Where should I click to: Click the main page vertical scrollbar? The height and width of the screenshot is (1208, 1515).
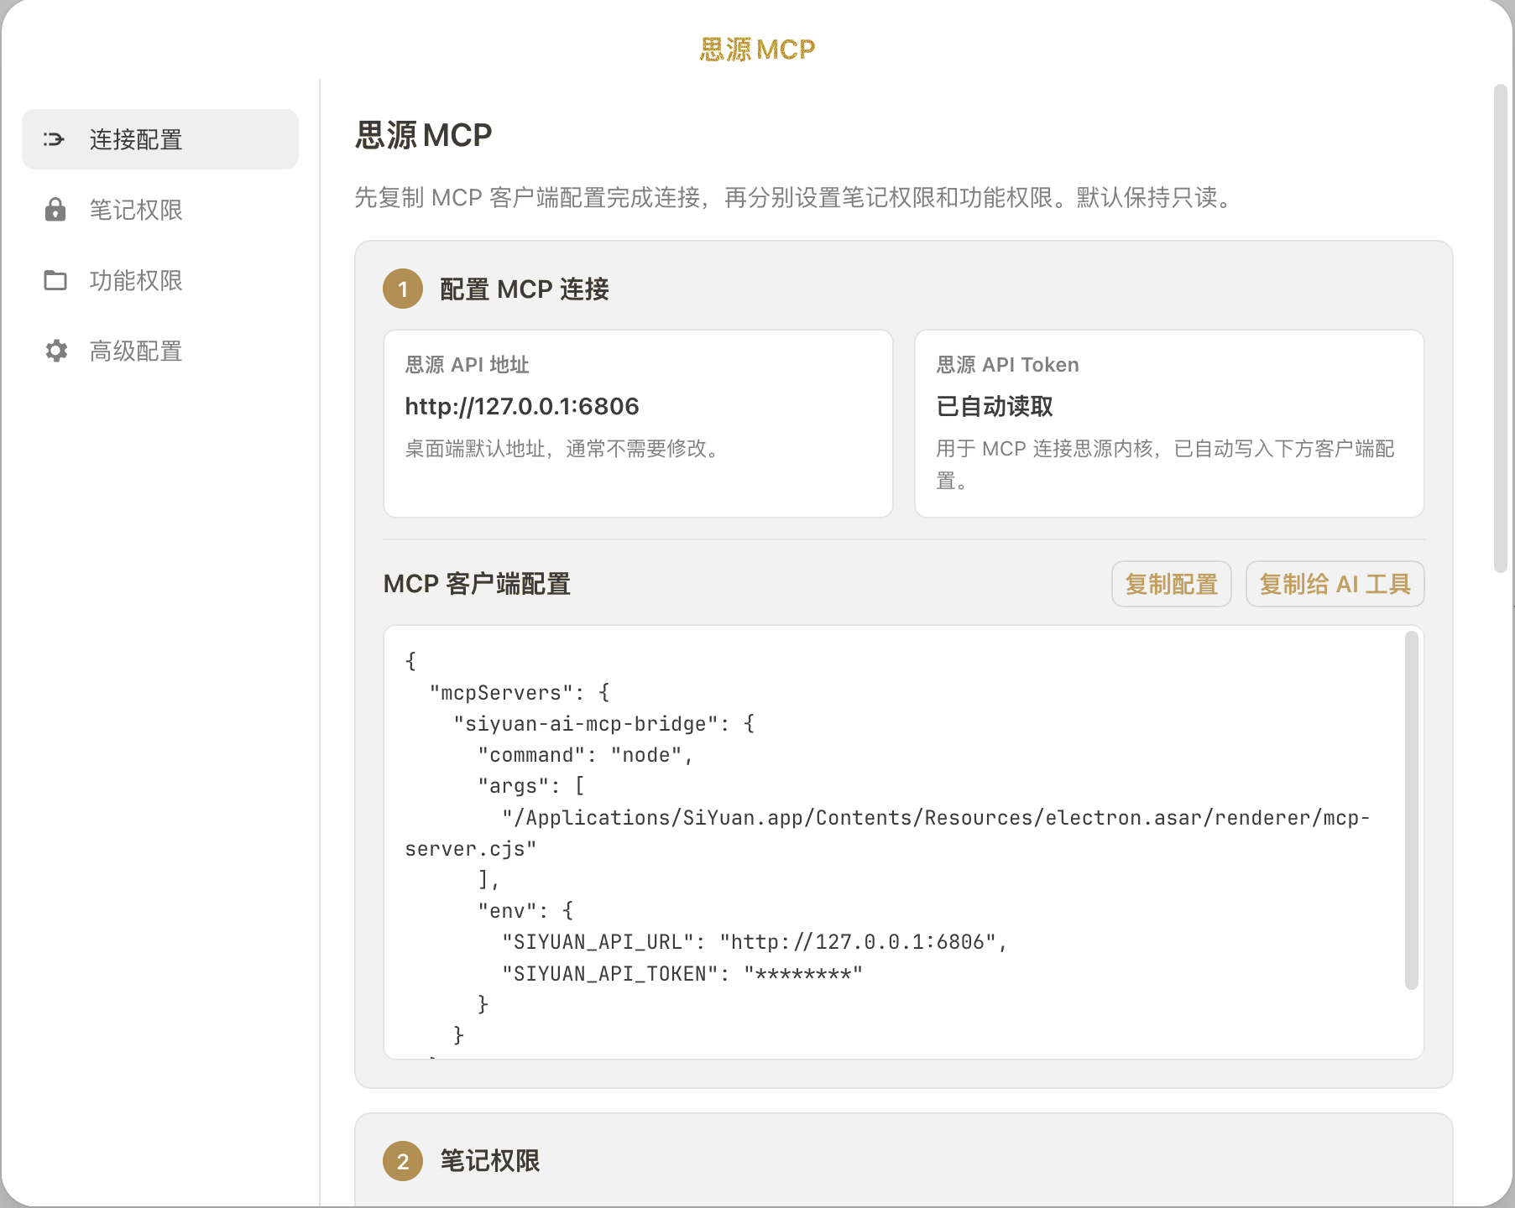(x=1501, y=328)
